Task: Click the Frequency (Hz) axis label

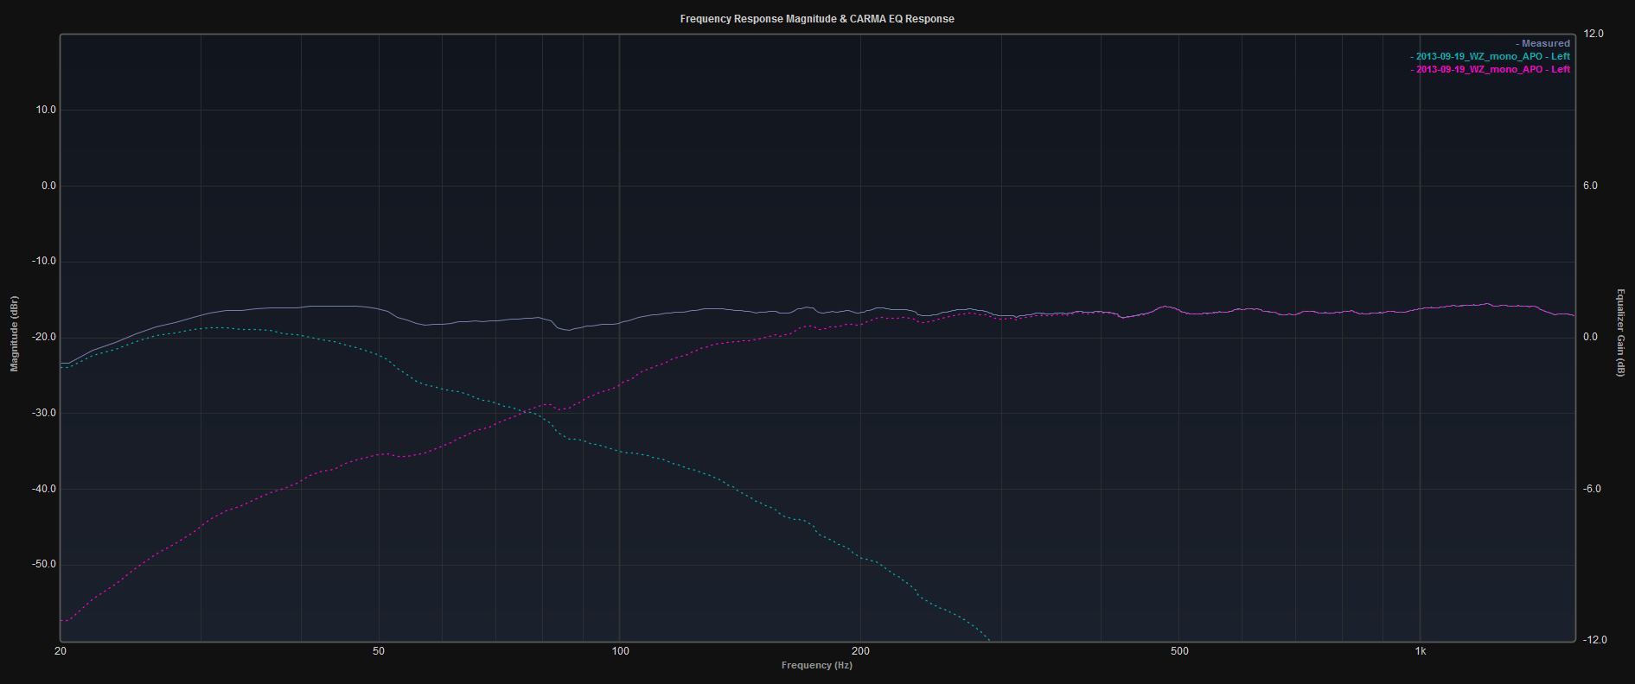Action: pos(816,665)
